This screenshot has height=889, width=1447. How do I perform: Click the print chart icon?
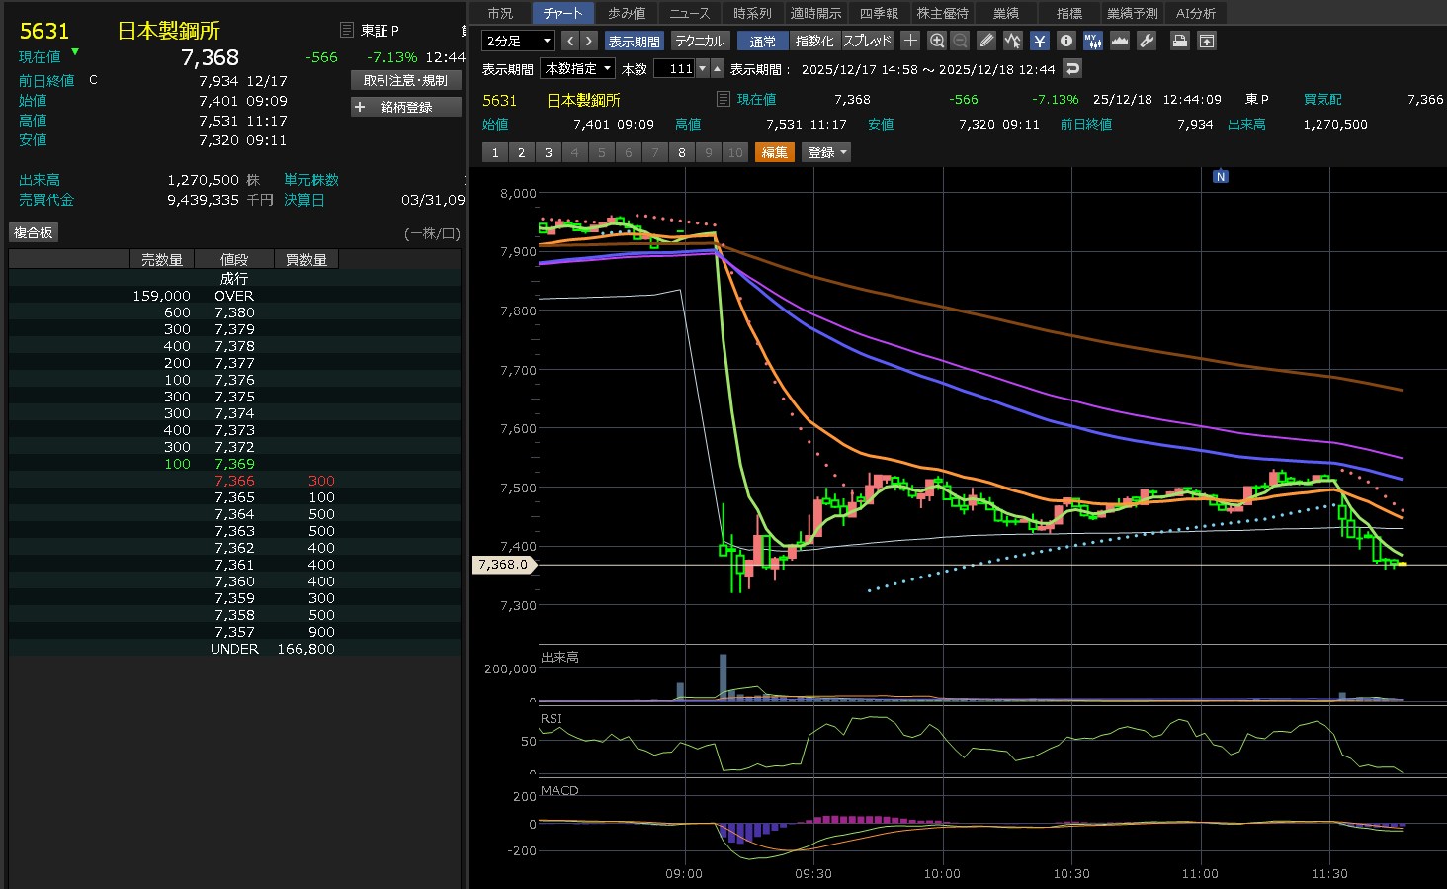click(1179, 41)
